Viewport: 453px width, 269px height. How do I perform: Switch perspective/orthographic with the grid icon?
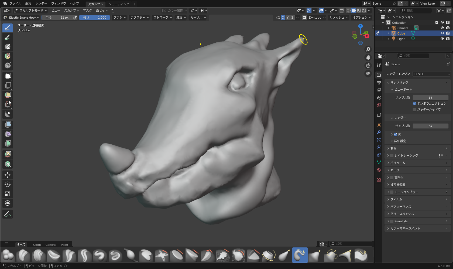(x=368, y=74)
